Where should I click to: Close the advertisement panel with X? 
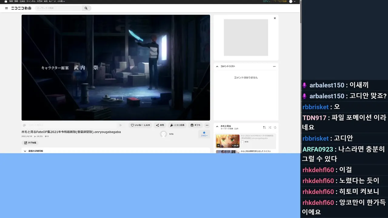(275, 18)
